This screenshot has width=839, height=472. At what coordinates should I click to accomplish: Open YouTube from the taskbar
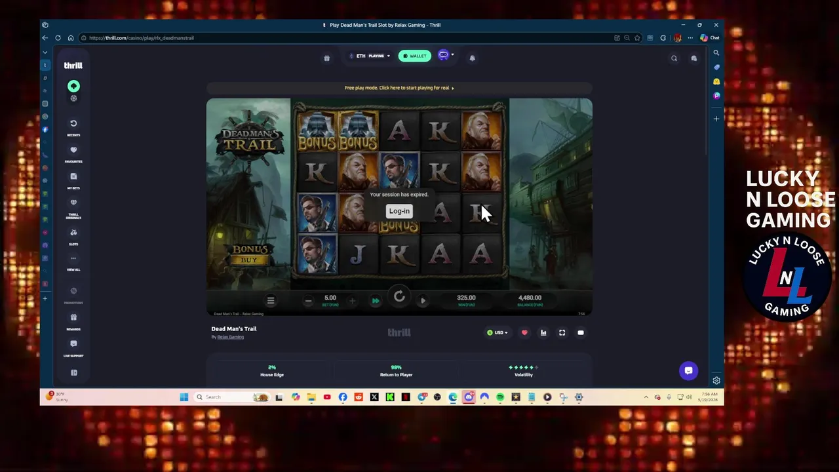tap(327, 397)
